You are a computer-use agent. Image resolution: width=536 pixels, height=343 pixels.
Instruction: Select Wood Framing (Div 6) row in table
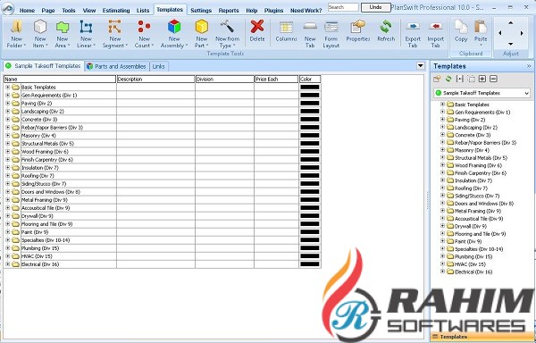163,151
